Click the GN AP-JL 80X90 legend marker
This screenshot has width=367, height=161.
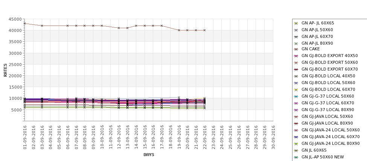click(x=296, y=44)
